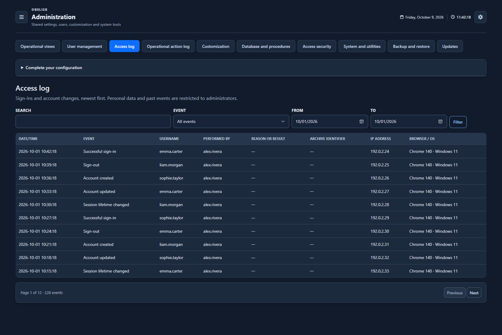Click IP address 192.0.2.27
The height and width of the screenshot is (335, 502).
(380, 191)
